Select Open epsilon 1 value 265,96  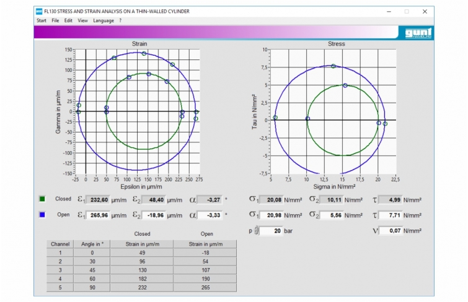[97, 215]
